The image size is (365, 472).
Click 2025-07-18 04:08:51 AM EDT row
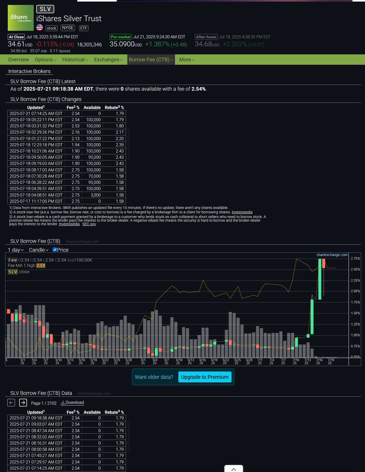(x=67, y=195)
